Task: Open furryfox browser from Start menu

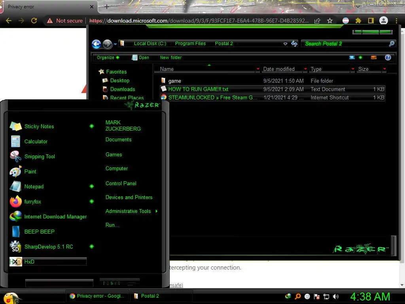Action: (x=48, y=201)
